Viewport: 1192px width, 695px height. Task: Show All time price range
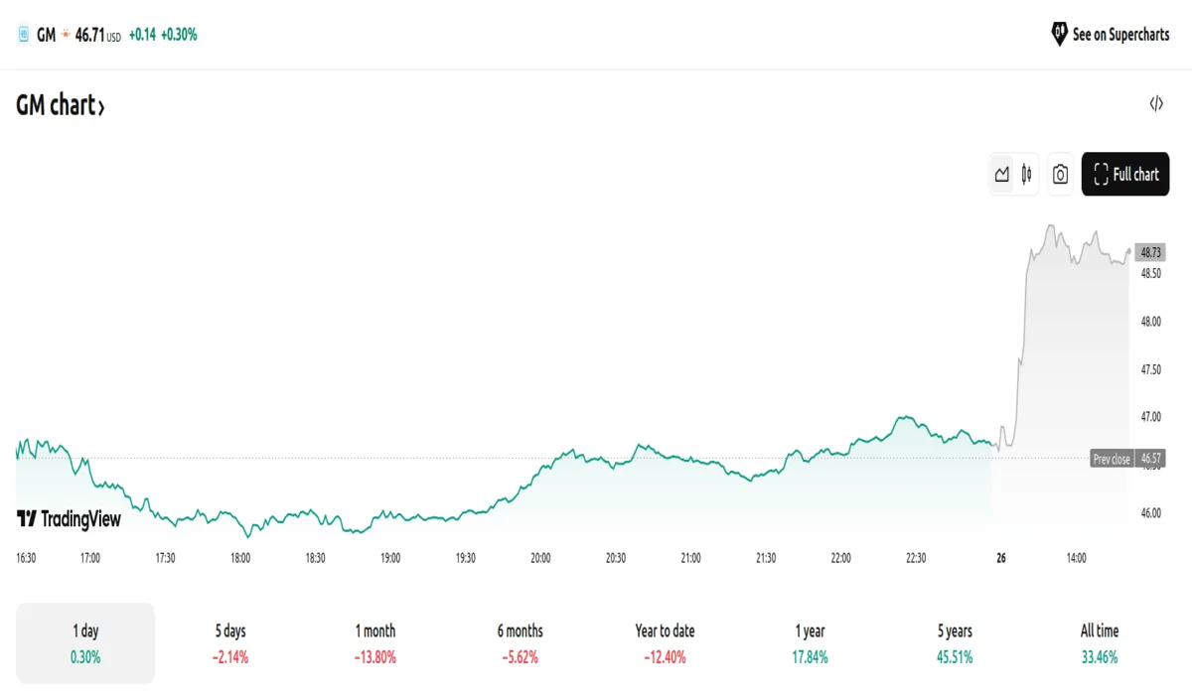tap(1100, 642)
